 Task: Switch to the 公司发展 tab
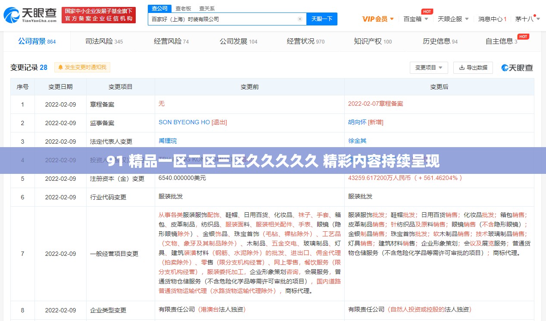coord(238,41)
